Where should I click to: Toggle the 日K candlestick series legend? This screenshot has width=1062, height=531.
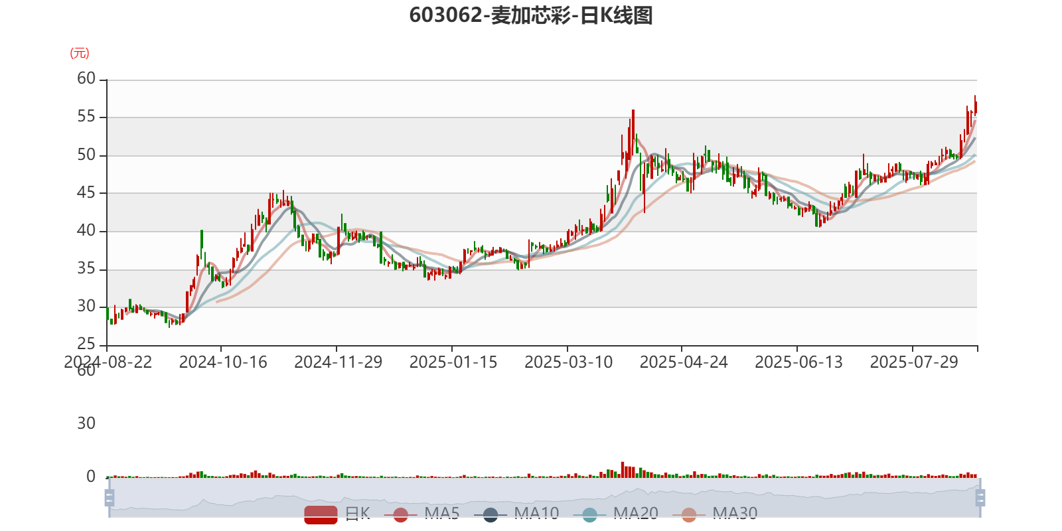click(337, 514)
